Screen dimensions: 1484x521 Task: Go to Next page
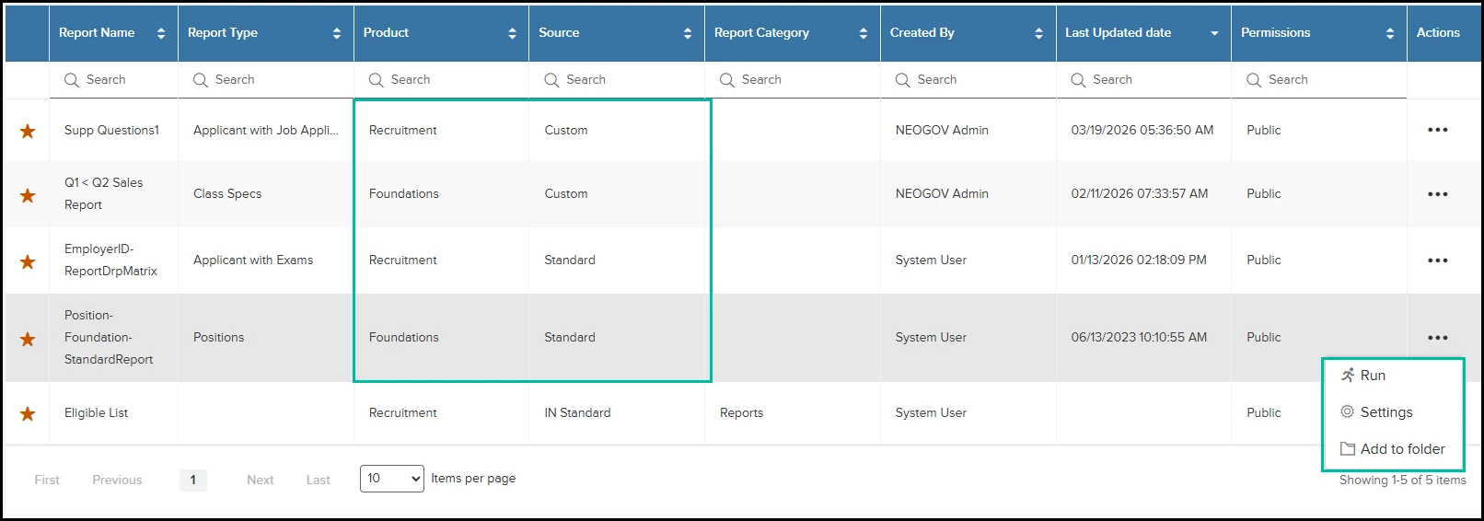coord(261,480)
